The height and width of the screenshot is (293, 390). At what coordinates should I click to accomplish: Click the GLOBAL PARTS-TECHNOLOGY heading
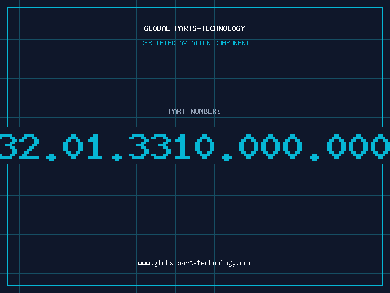pos(195,28)
